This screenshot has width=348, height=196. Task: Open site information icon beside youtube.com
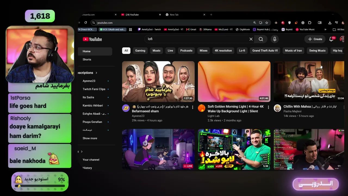click(x=94, y=23)
